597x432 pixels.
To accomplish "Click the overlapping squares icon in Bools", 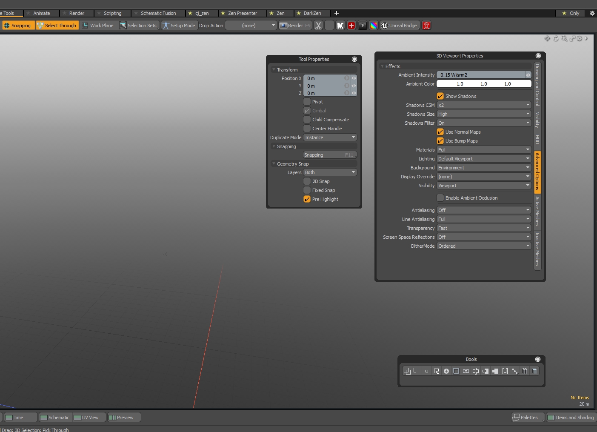I will (x=407, y=371).
